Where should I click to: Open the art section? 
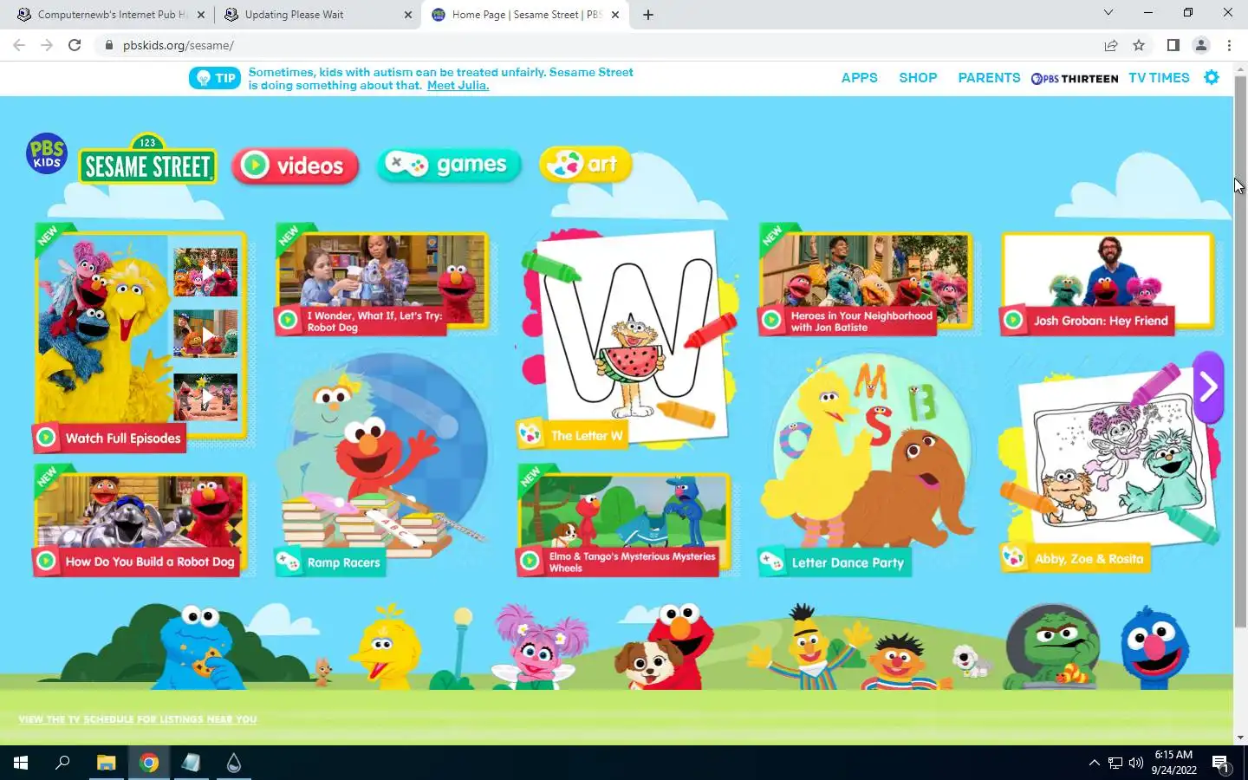[x=586, y=164]
